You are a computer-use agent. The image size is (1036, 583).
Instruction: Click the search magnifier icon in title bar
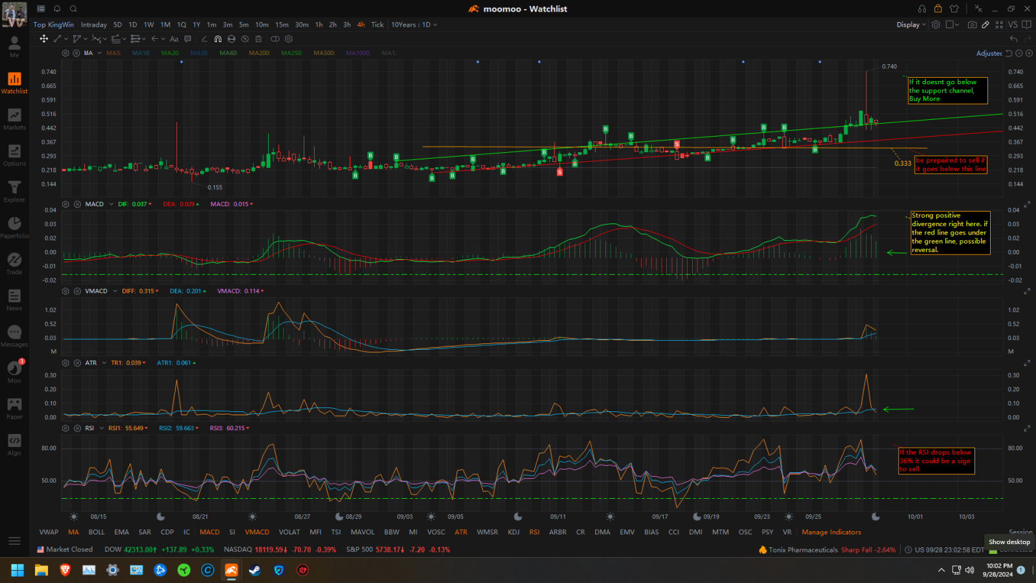tap(73, 8)
